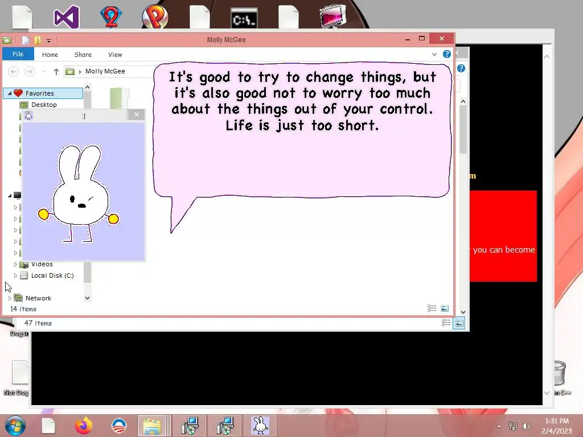This screenshot has height=437, width=583.
Task: Open the command prompt desktop shortcut
Action: point(244,19)
